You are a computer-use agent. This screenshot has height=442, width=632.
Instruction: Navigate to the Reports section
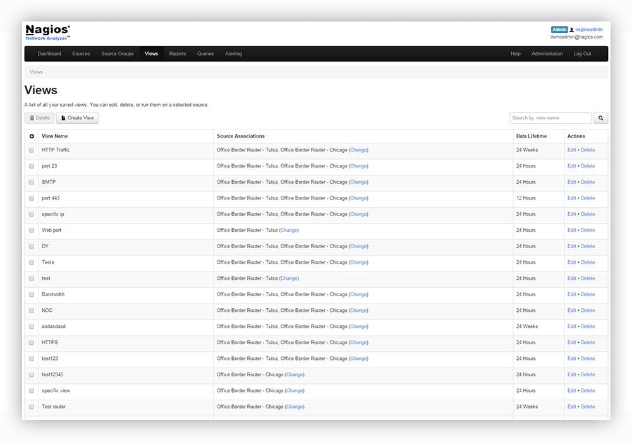pos(178,53)
